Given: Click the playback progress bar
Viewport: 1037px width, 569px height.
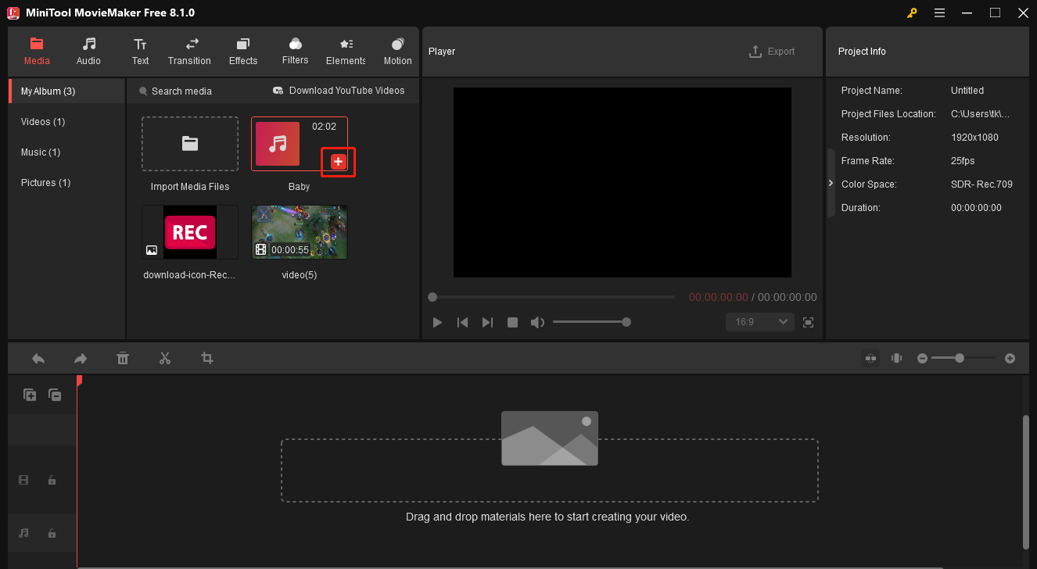Looking at the screenshot, I should click(x=551, y=297).
